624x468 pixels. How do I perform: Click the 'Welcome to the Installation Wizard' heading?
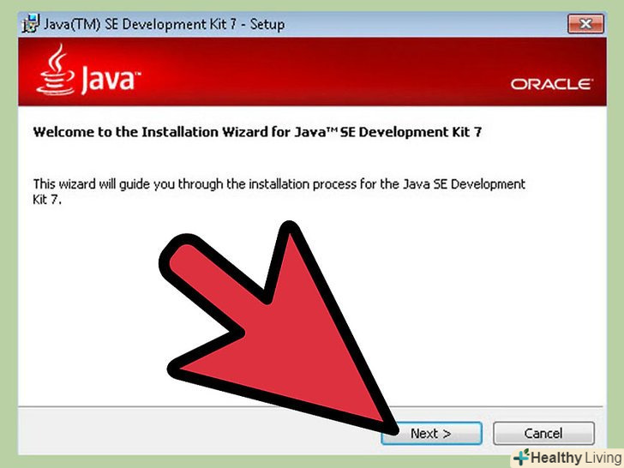pyautogui.click(x=257, y=132)
